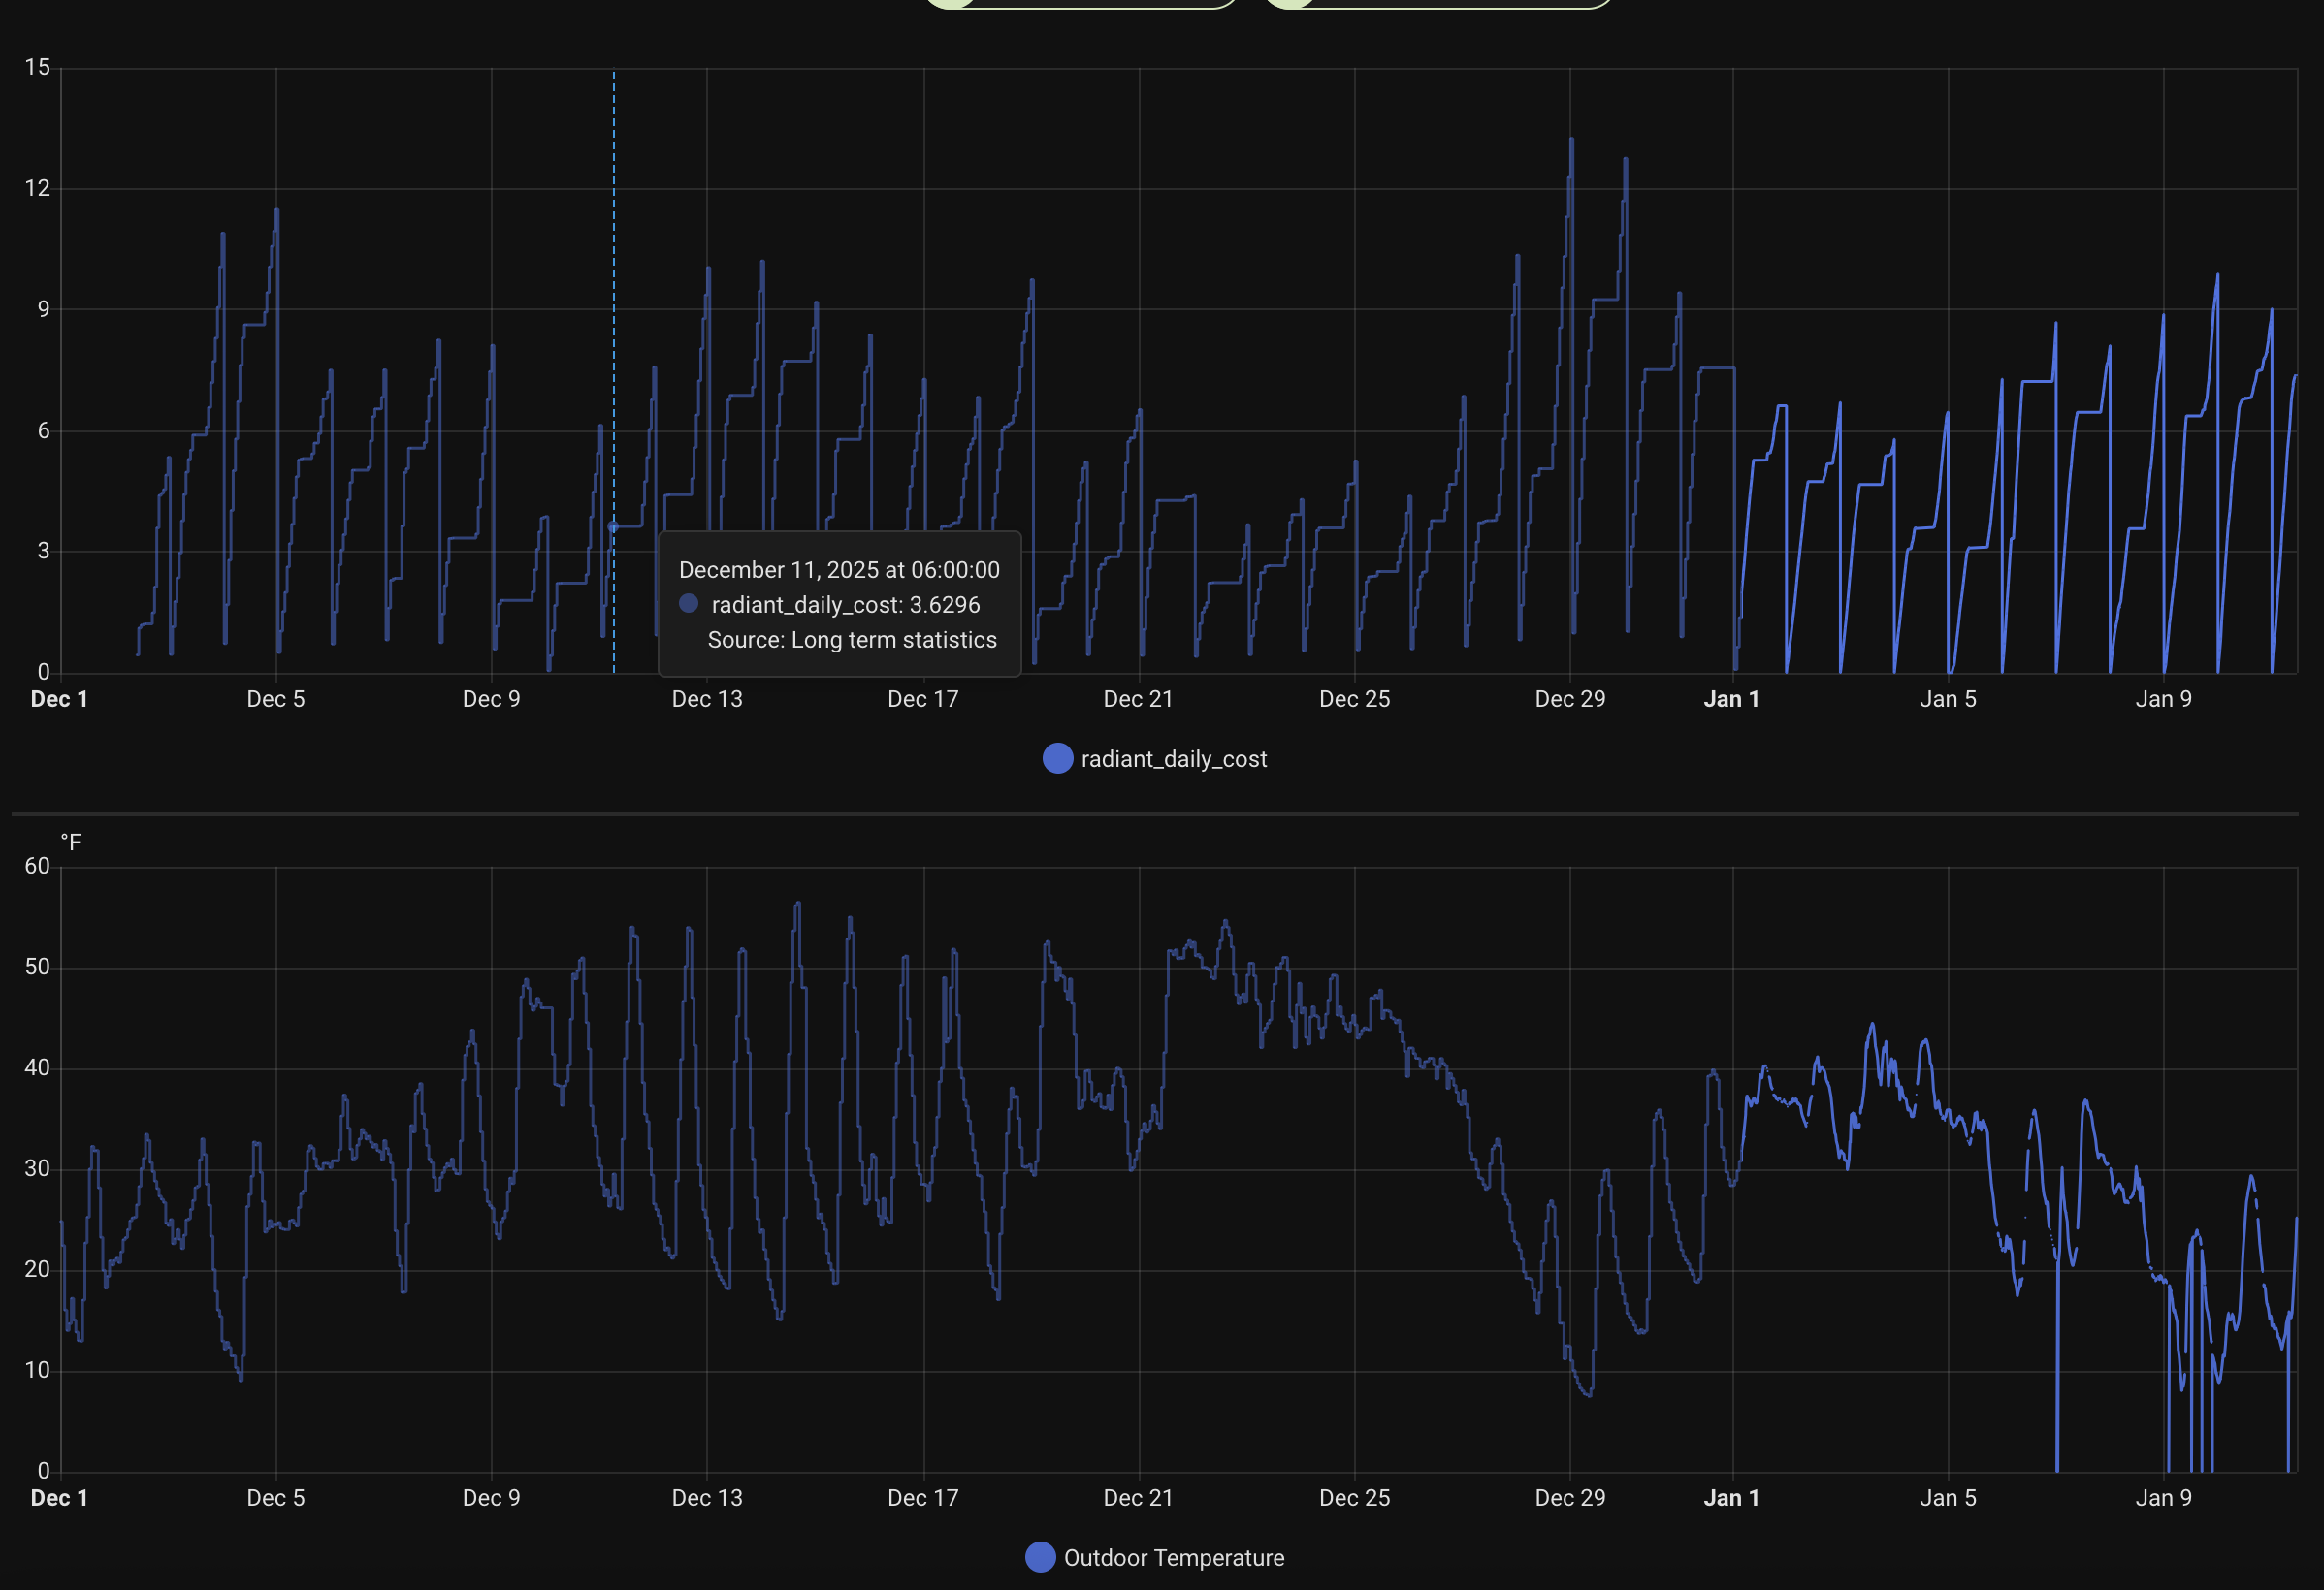Select the Outdoor Temperature legend label
This screenshot has height=1590, width=2324.
click(1174, 1556)
